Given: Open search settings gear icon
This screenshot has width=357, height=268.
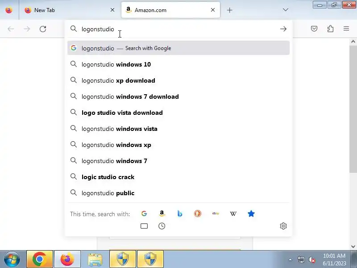Looking at the screenshot, I should tap(283, 226).
